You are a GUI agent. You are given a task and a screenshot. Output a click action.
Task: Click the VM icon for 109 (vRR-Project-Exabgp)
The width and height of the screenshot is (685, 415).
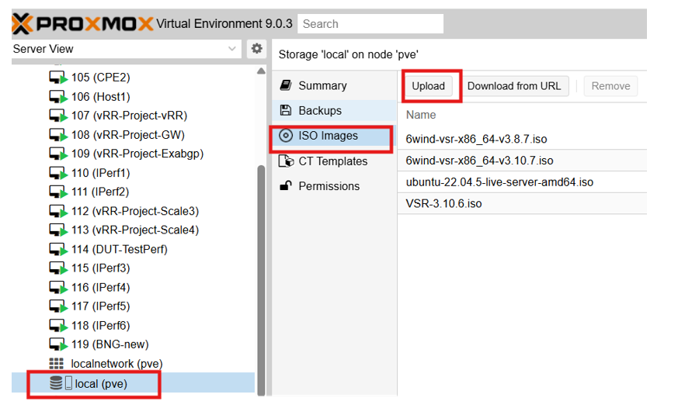tap(58, 154)
